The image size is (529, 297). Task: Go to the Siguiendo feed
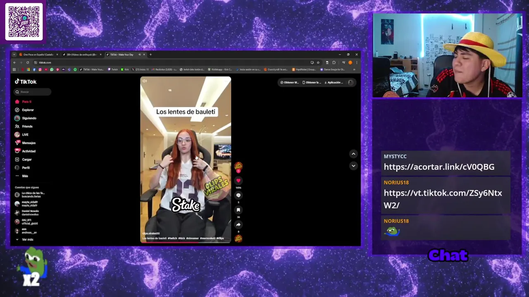(26, 118)
